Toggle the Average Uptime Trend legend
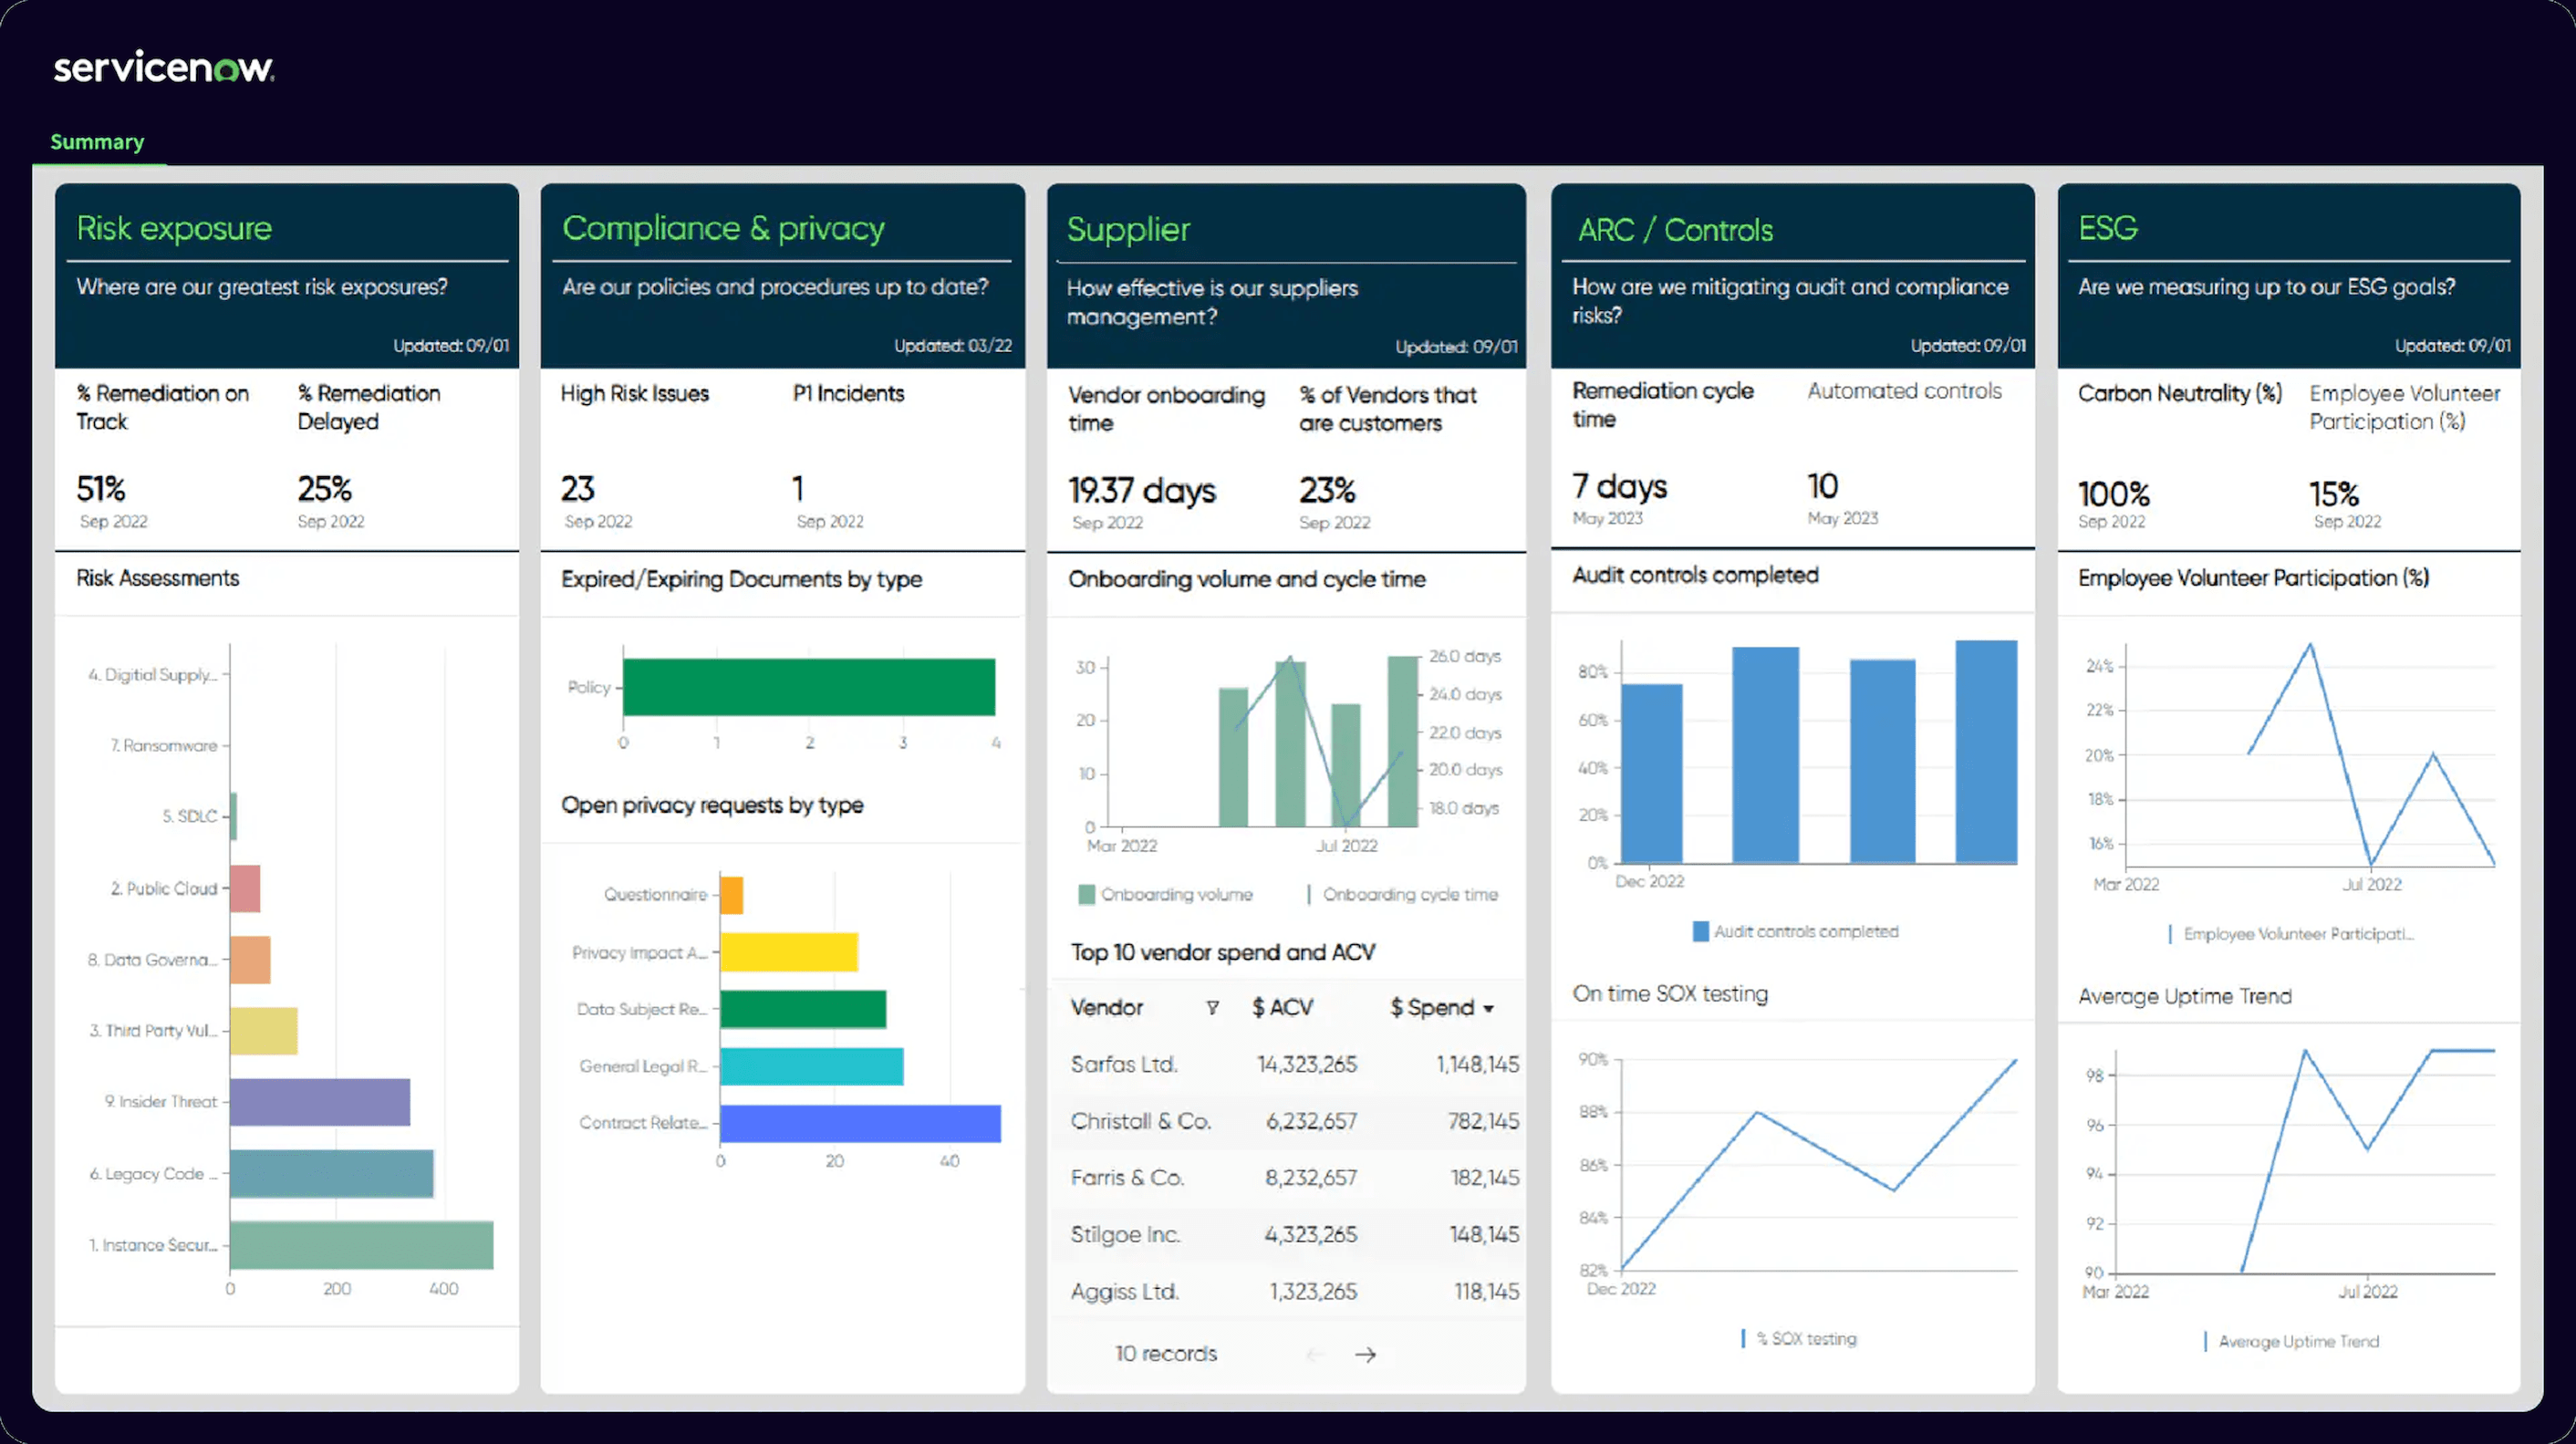 coord(2294,1341)
